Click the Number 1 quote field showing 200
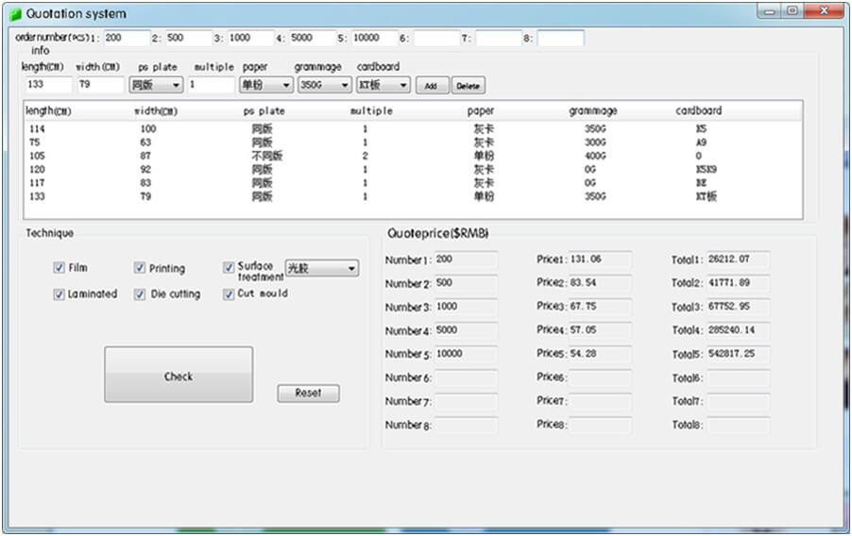The width and height of the screenshot is (852, 536). (x=466, y=260)
